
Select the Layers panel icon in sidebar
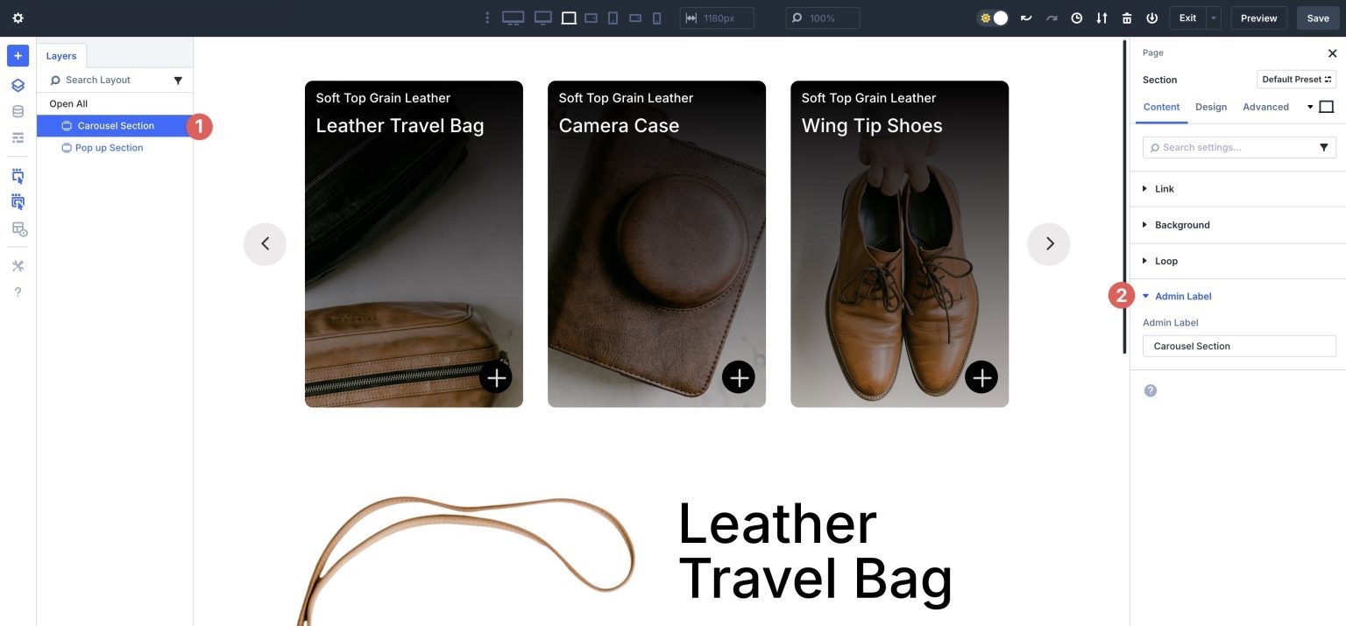(18, 85)
